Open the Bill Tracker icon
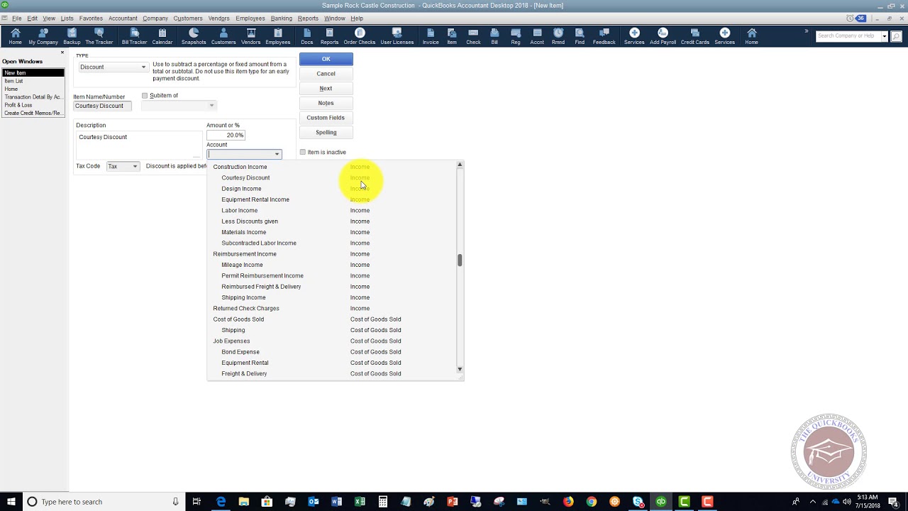The width and height of the screenshot is (908, 511). coord(134,36)
